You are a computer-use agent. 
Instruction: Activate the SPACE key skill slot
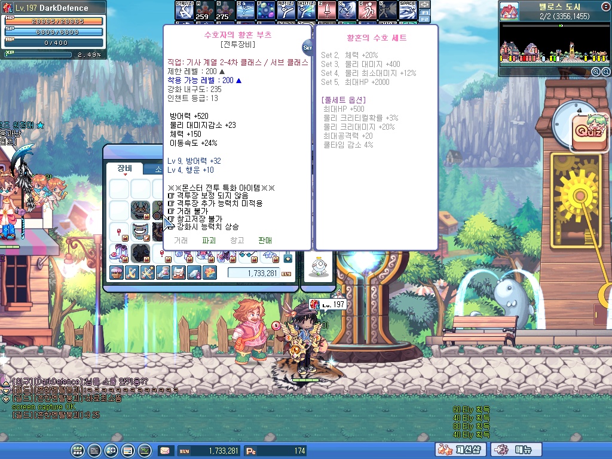(x=408, y=10)
